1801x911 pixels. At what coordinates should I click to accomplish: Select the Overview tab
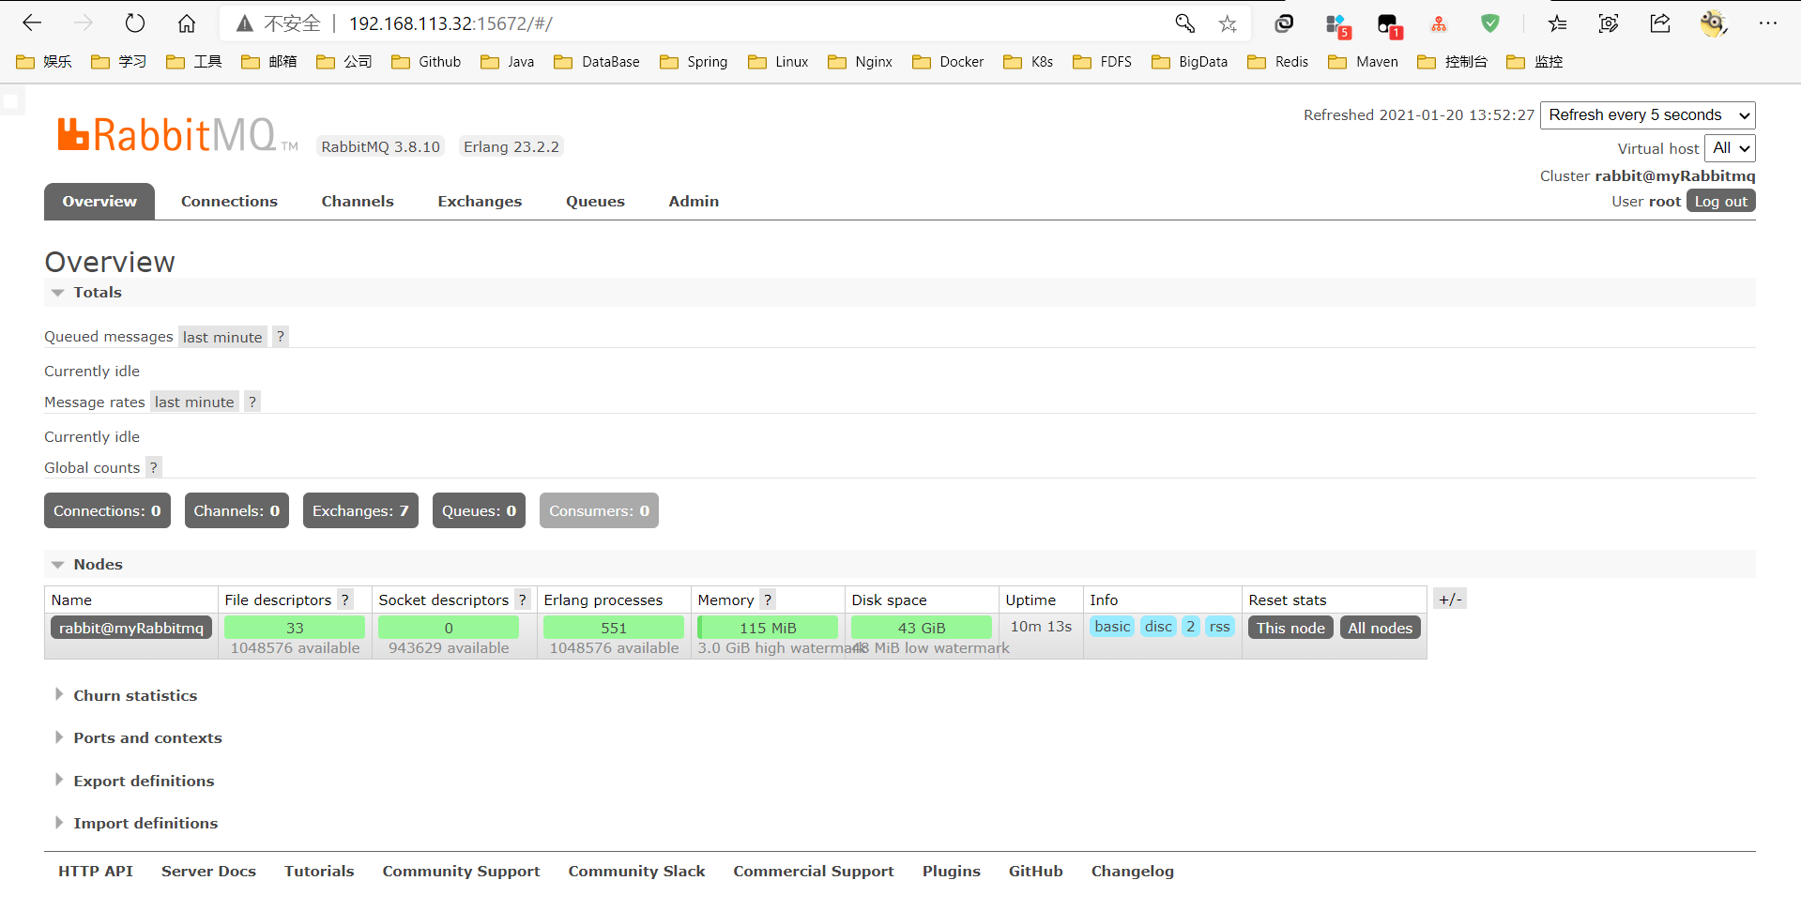point(99,202)
